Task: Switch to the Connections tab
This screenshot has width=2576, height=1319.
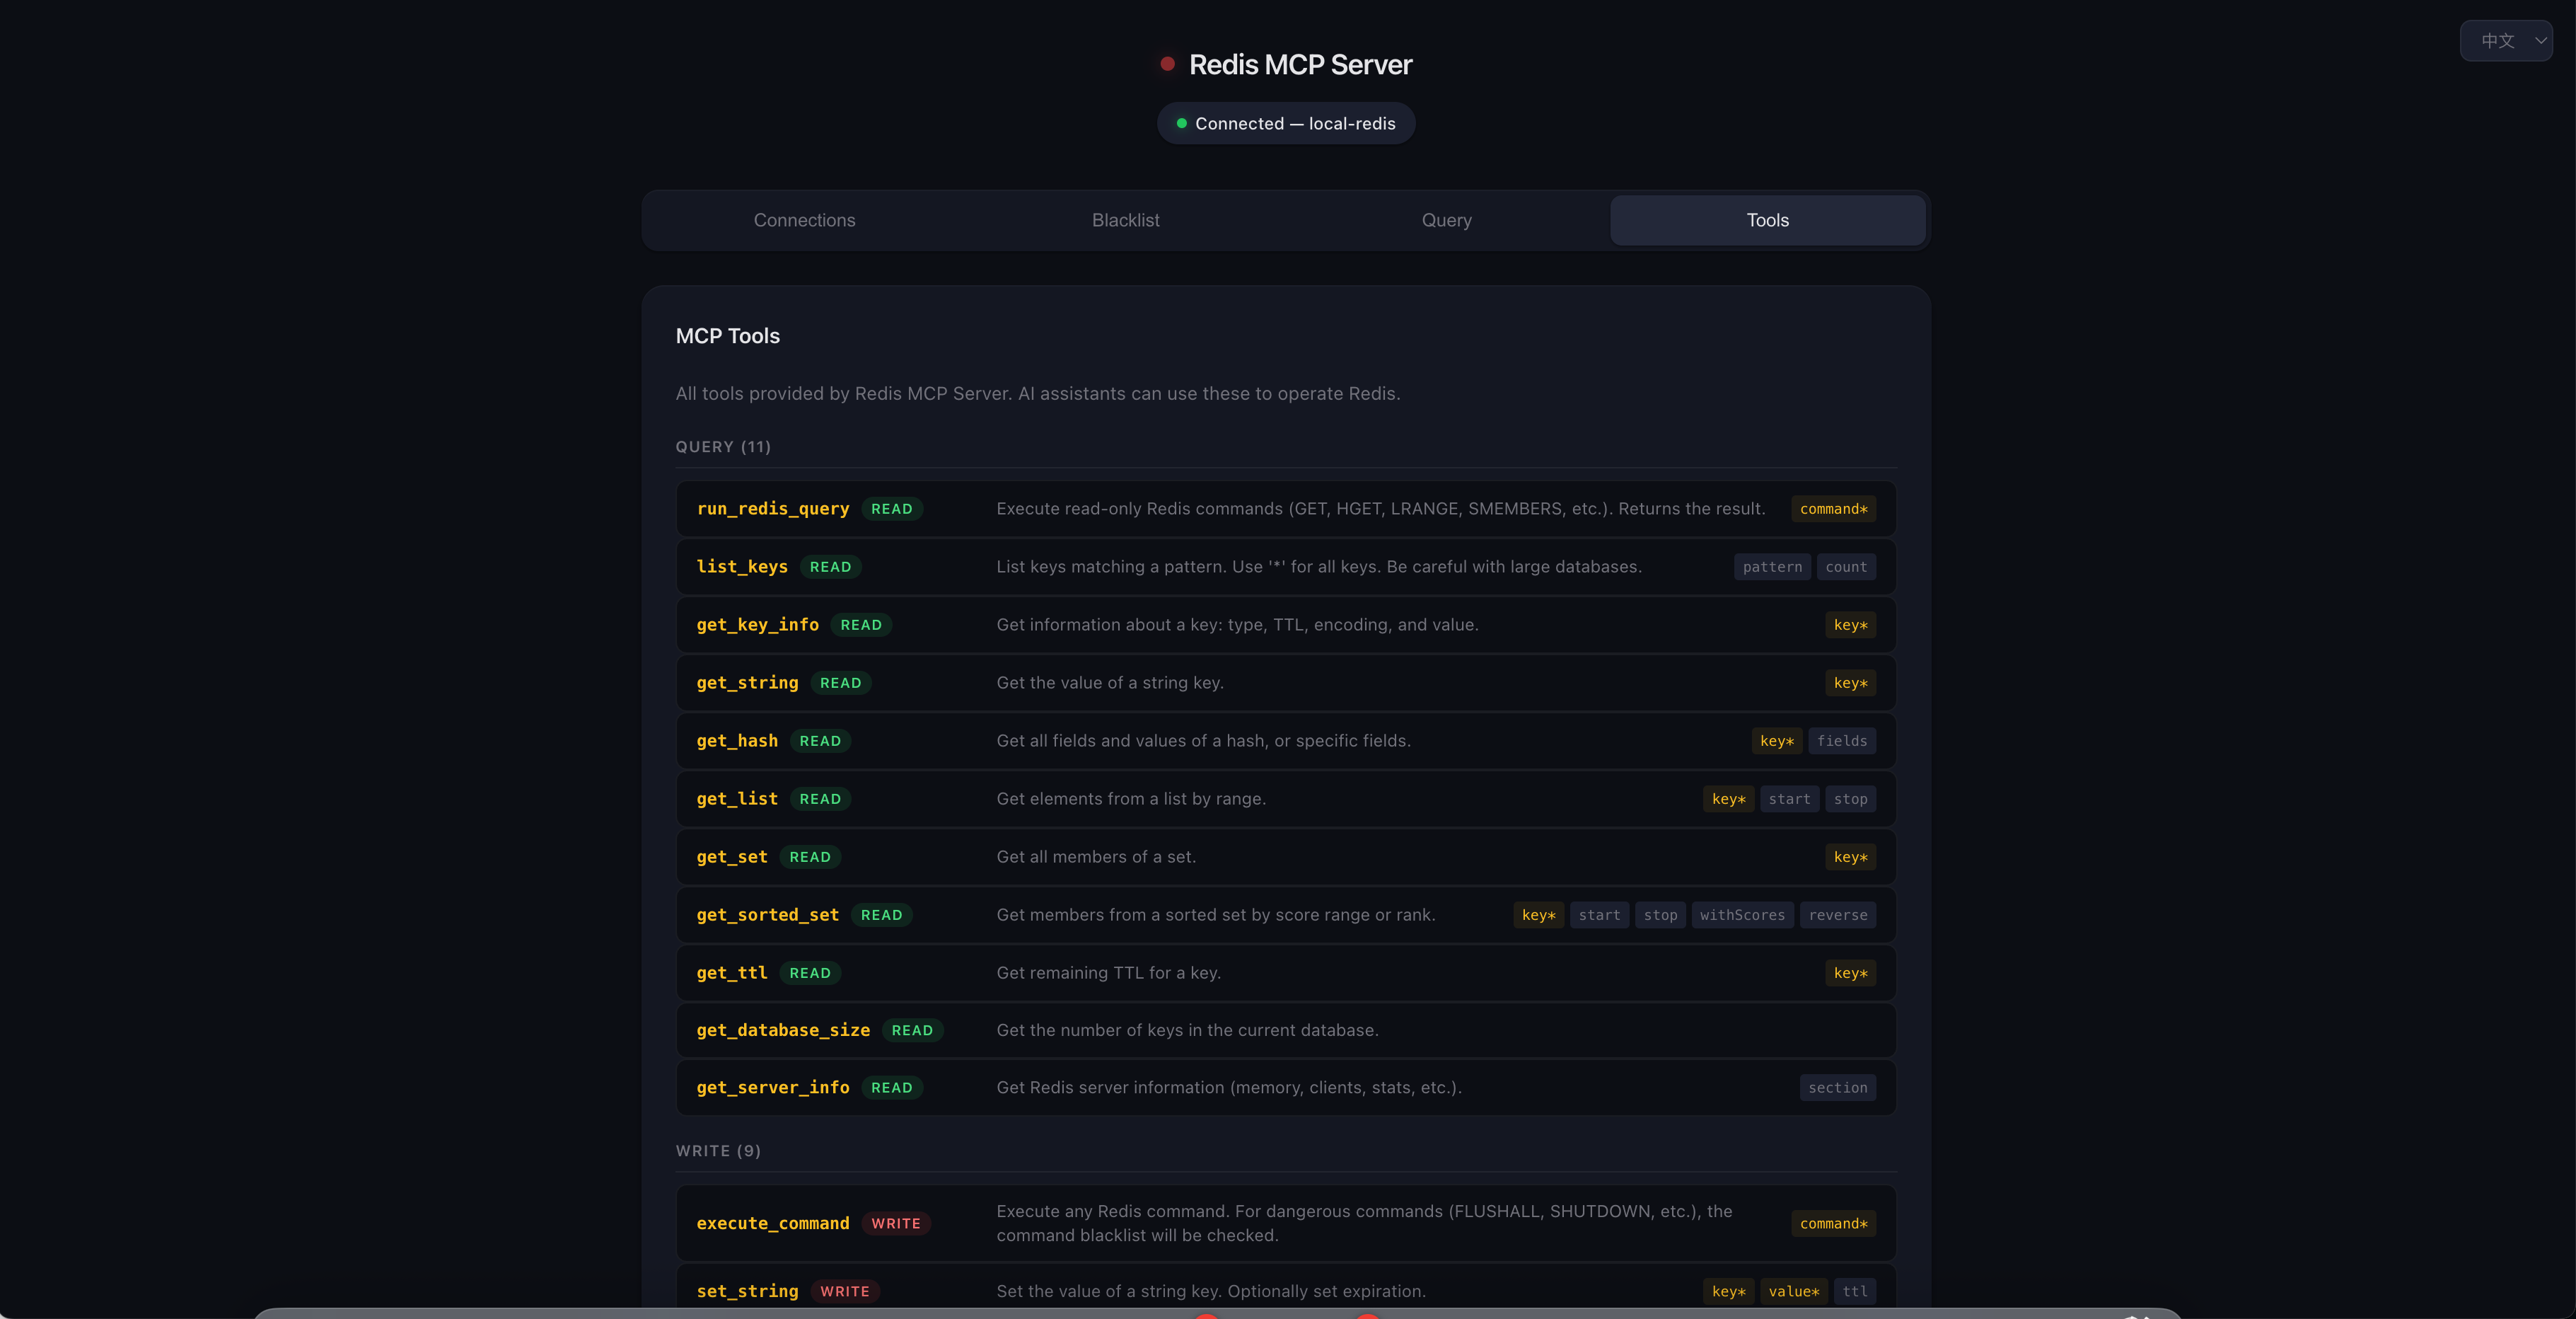Action: pyautogui.click(x=804, y=220)
